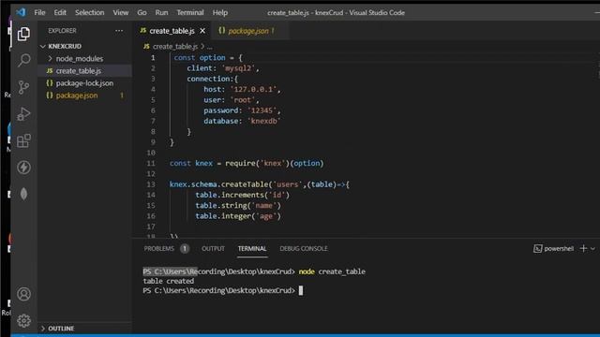Click the VS Code logo icon

pyautogui.click(x=21, y=12)
